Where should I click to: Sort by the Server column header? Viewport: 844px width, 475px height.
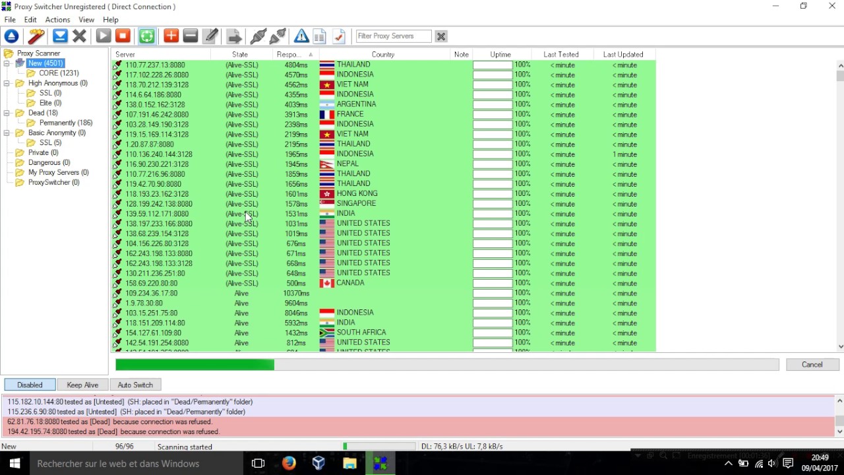pyautogui.click(x=162, y=54)
